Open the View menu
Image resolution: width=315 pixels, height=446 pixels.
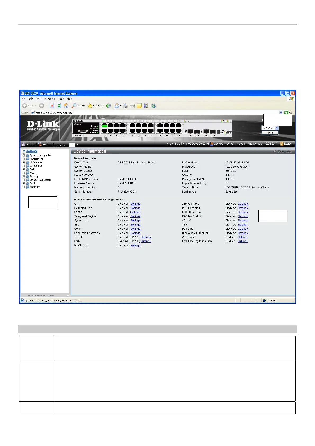39,99
